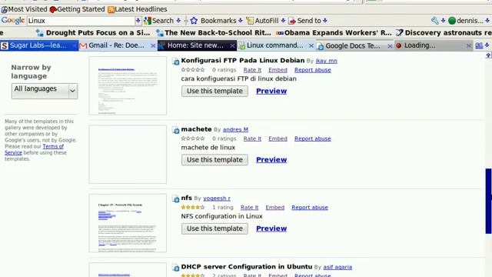This screenshot has height=277, width=492.
Task: Click the Google logo in the toolbar
Action: (13, 21)
